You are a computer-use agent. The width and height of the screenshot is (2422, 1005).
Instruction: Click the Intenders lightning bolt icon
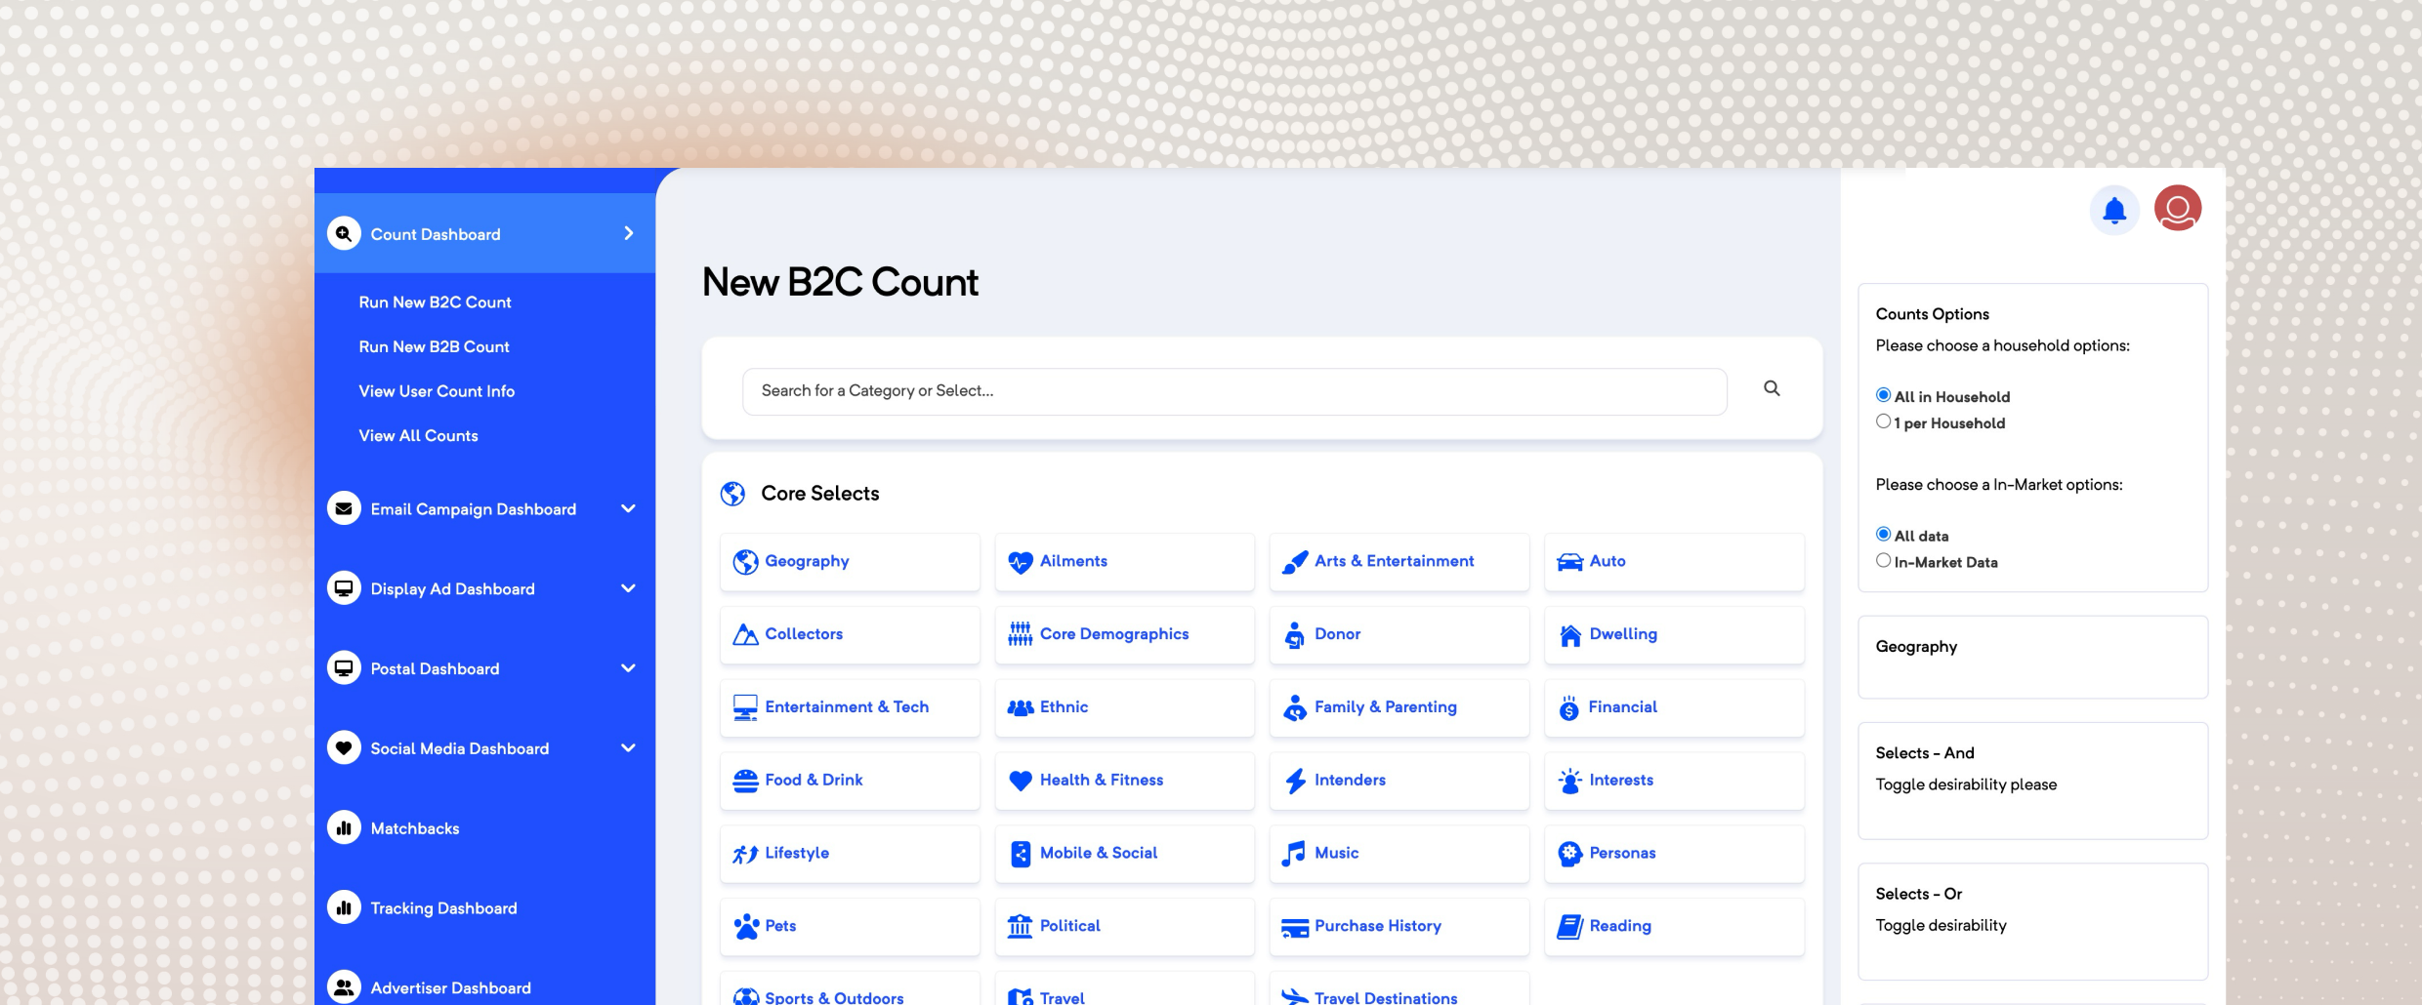[1295, 781]
